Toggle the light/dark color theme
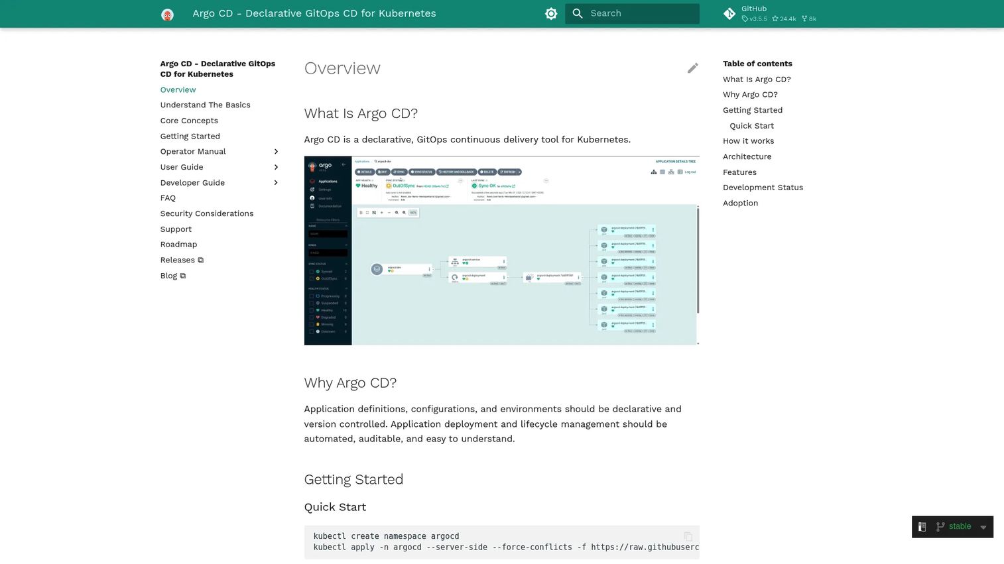1004x564 pixels. click(x=551, y=14)
